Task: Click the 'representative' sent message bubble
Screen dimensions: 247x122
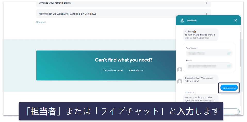Action: 229,88
